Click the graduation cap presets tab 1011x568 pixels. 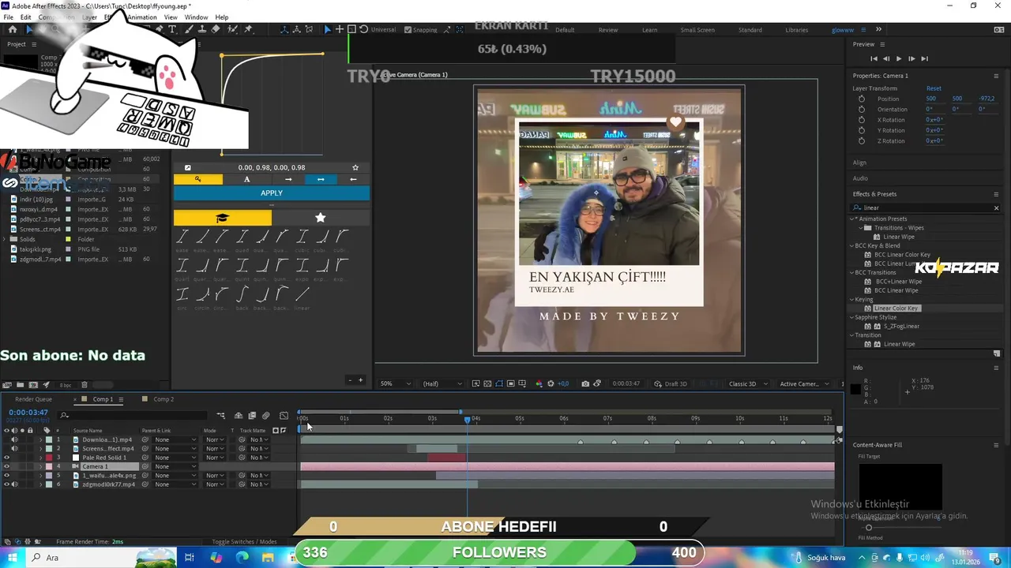click(x=222, y=218)
